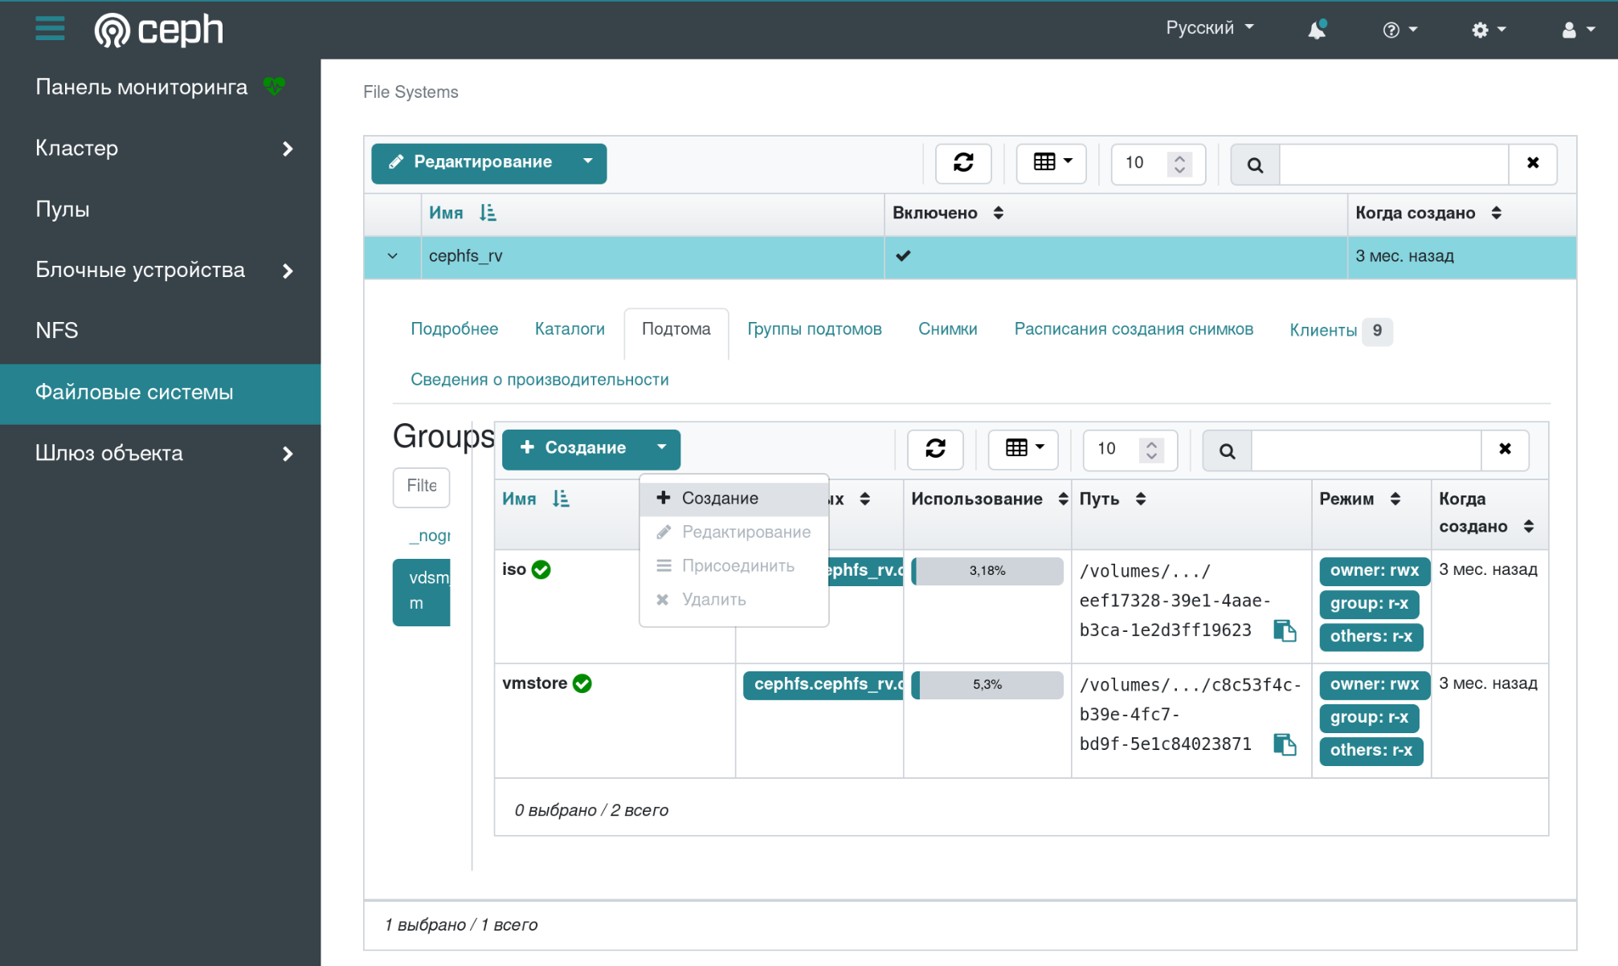Copy the iso subvolume path
1618x966 pixels.
(1285, 631)
